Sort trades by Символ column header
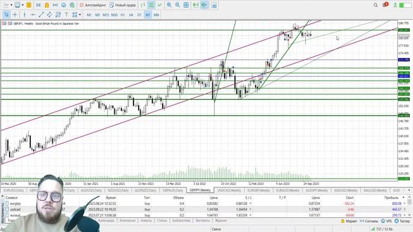Image resolution: width=413 pixels, height=232 pixels. pyautogui.click(x=12, y=198)
